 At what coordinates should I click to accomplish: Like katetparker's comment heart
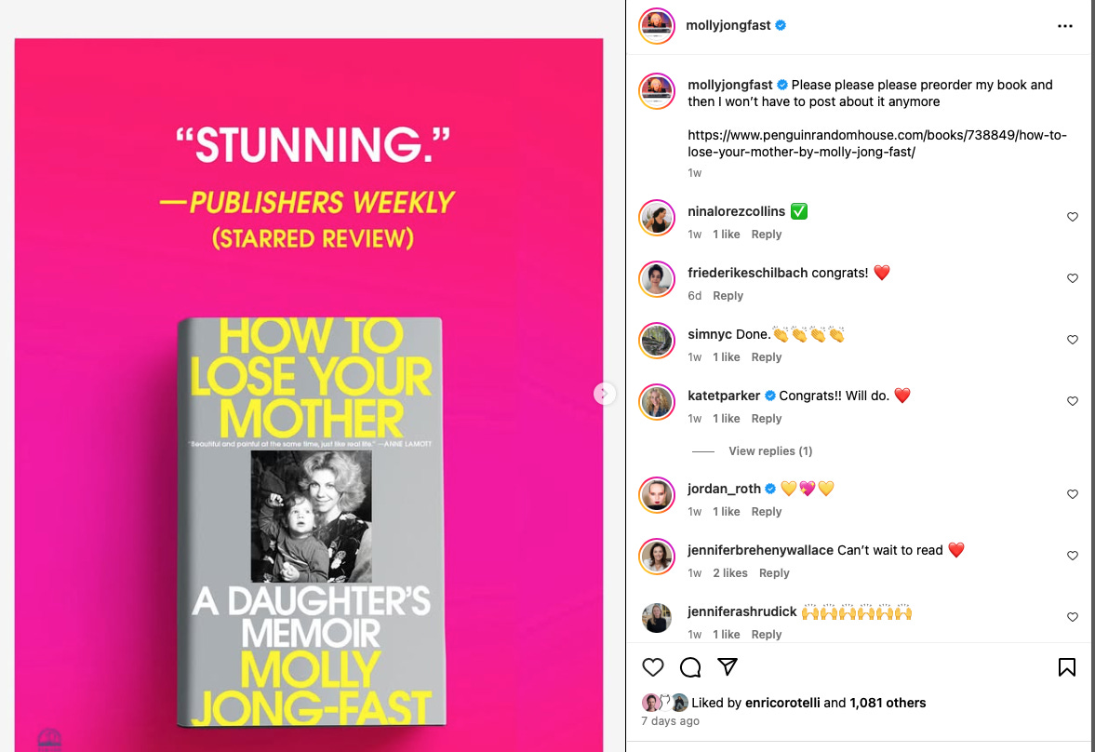(x=1073, y=401)
